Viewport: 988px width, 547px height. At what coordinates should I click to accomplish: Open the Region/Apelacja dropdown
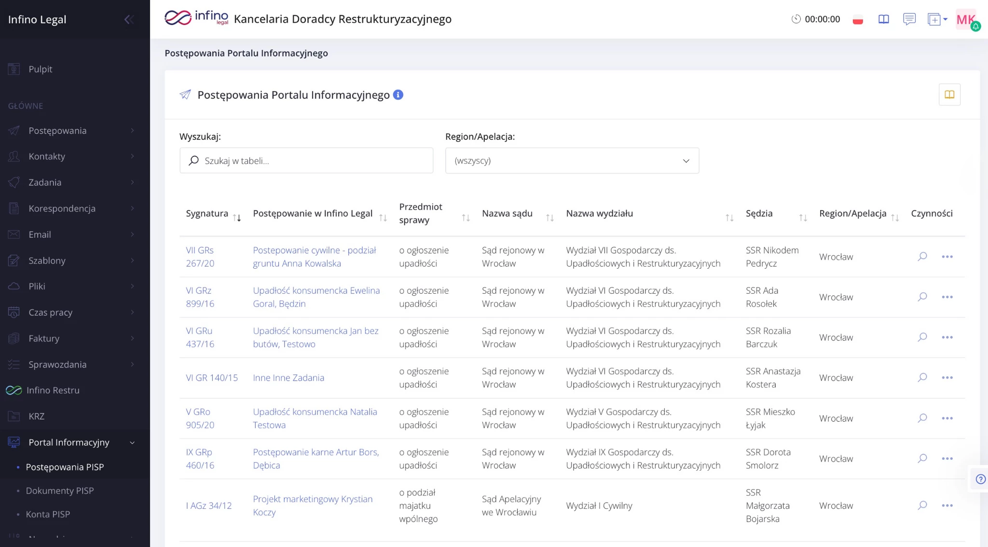coord(572,161)
